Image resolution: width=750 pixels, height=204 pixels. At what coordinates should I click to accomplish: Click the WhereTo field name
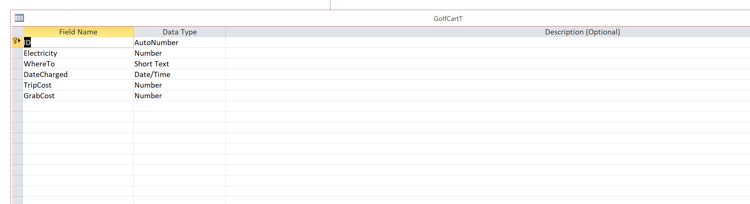click(39, 64)
